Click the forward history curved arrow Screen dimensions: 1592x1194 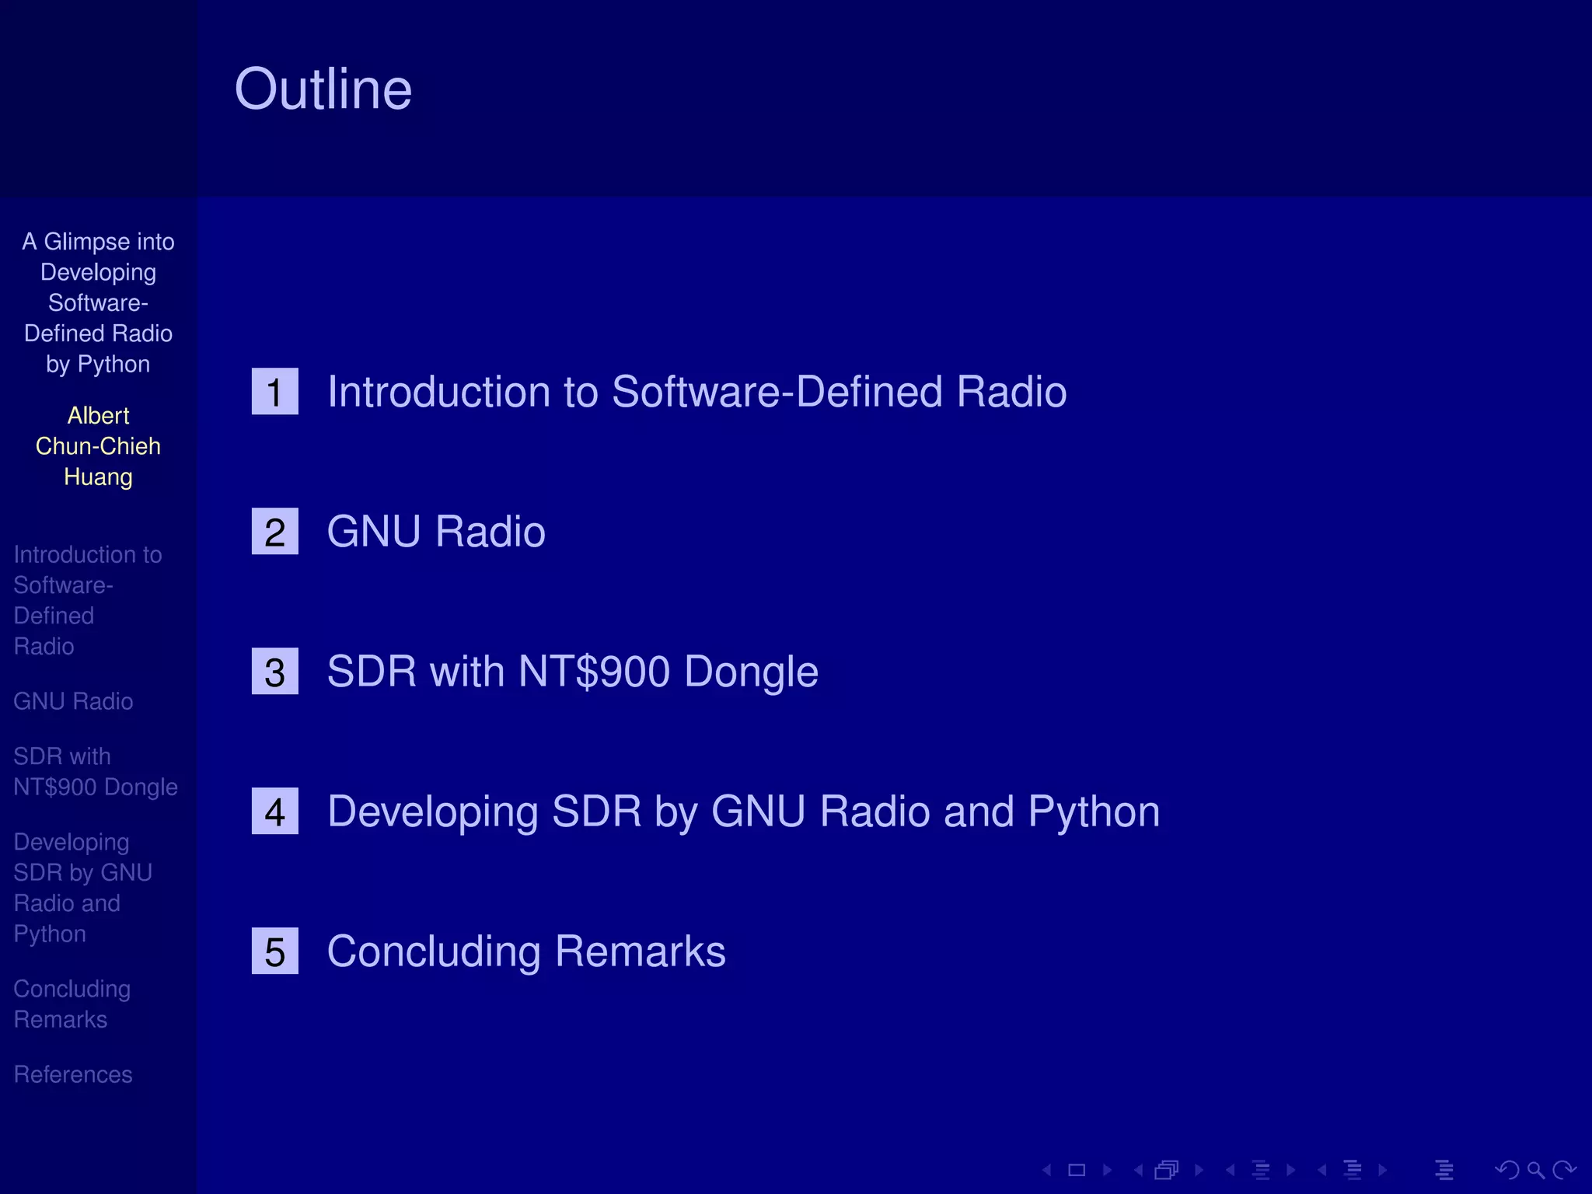pos(1564,1170)
